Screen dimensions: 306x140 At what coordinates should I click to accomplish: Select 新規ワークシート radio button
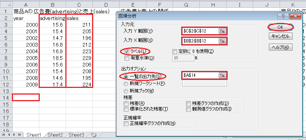coord(126,84)
